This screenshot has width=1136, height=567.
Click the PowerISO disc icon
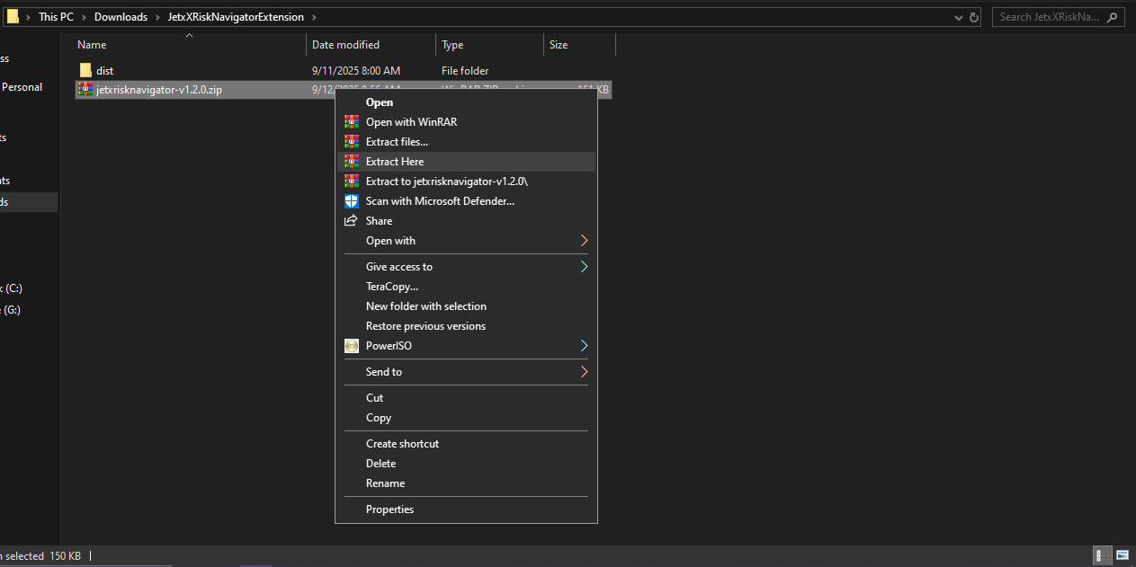coord(352,346)
